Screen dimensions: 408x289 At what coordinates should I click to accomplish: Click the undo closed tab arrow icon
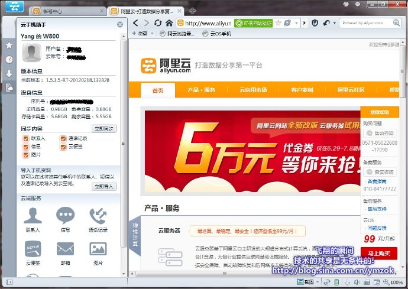[326, 23]
